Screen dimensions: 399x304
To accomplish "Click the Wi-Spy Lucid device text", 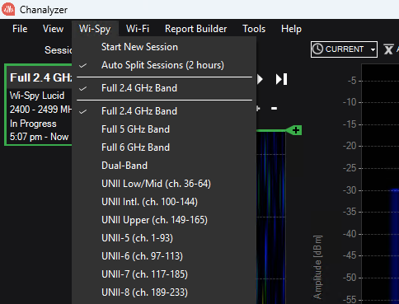I will coord(37,96).
